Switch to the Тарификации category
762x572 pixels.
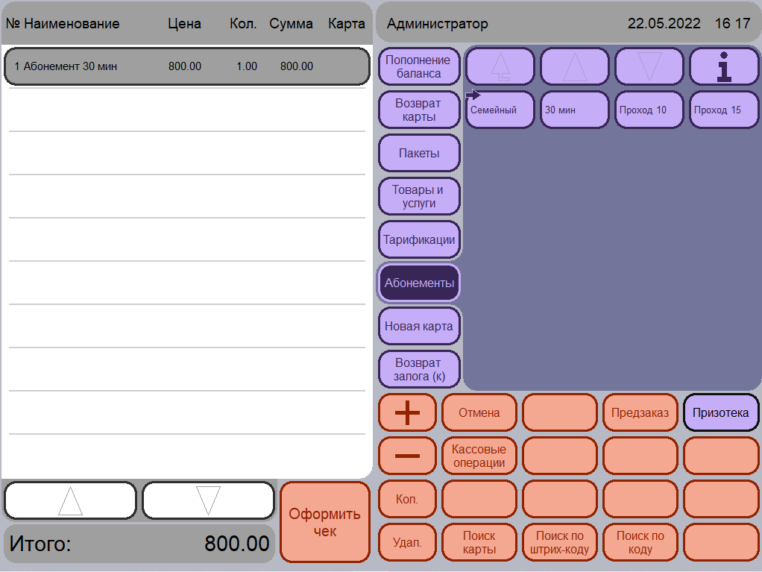point(419,239)
